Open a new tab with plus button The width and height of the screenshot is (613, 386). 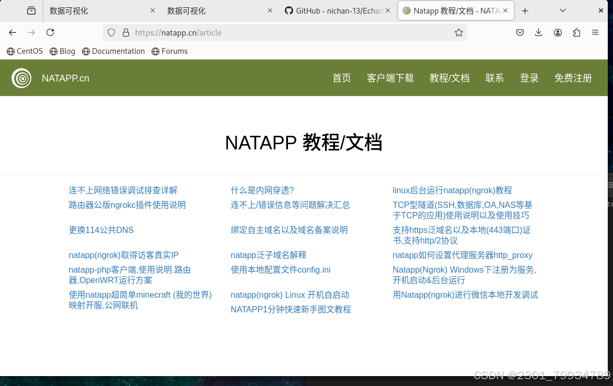tap(525, 10)
